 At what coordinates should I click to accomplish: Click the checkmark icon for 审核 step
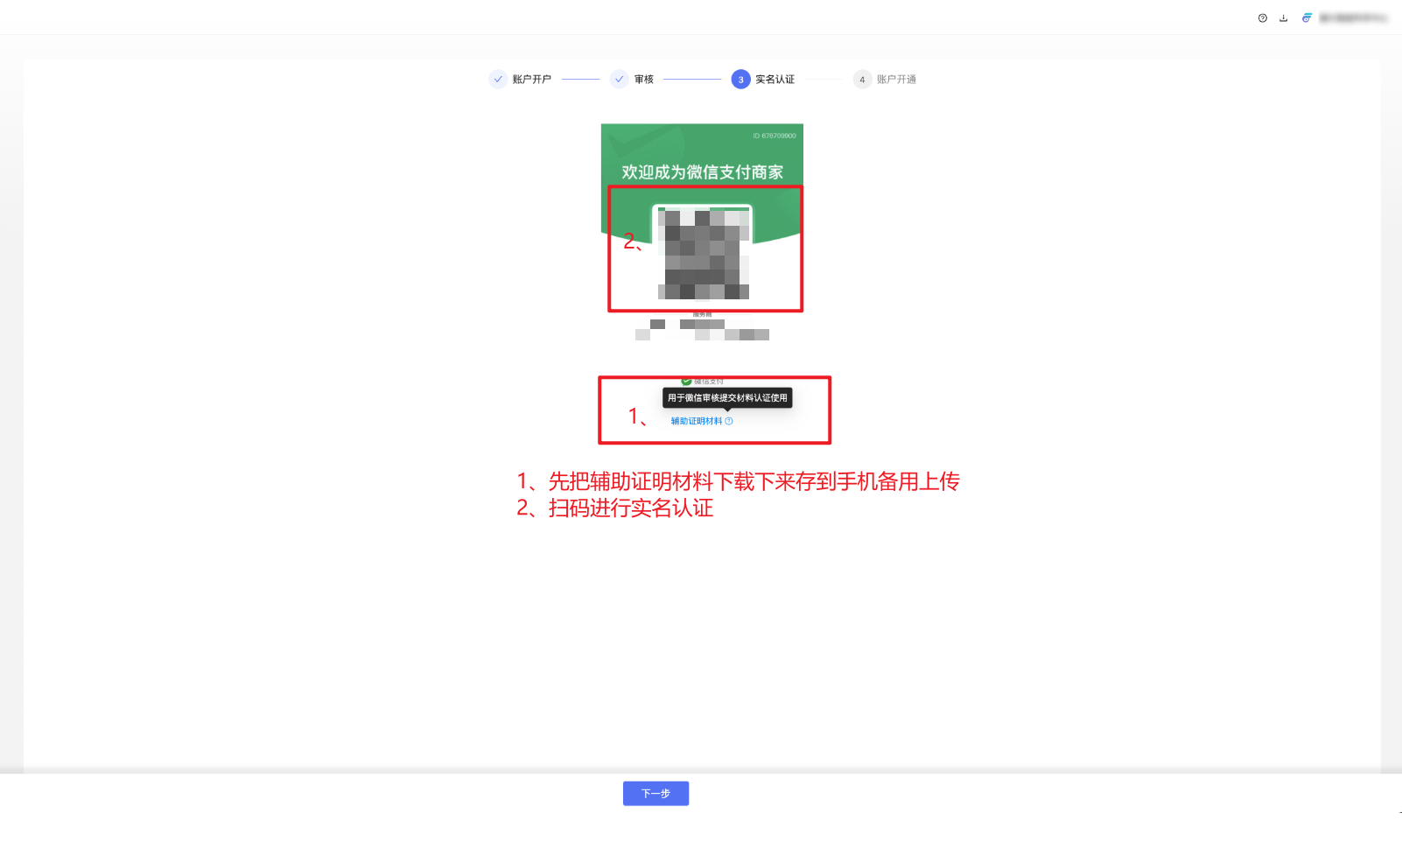620,80
